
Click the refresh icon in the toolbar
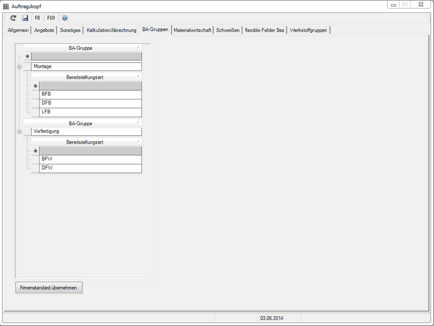(x=13, y=18)
